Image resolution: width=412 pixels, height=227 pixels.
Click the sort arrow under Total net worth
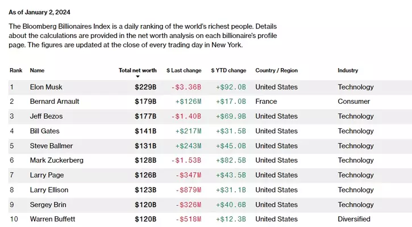coord(138,77)
